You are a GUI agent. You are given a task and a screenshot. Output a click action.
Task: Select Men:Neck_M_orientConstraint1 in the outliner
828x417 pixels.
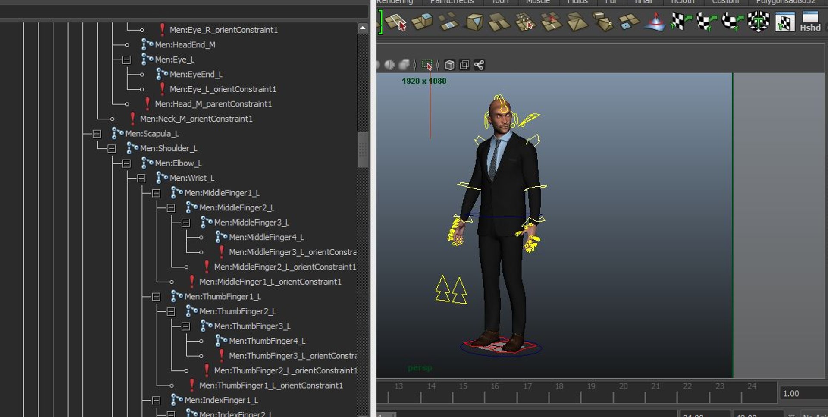point(196,119)
